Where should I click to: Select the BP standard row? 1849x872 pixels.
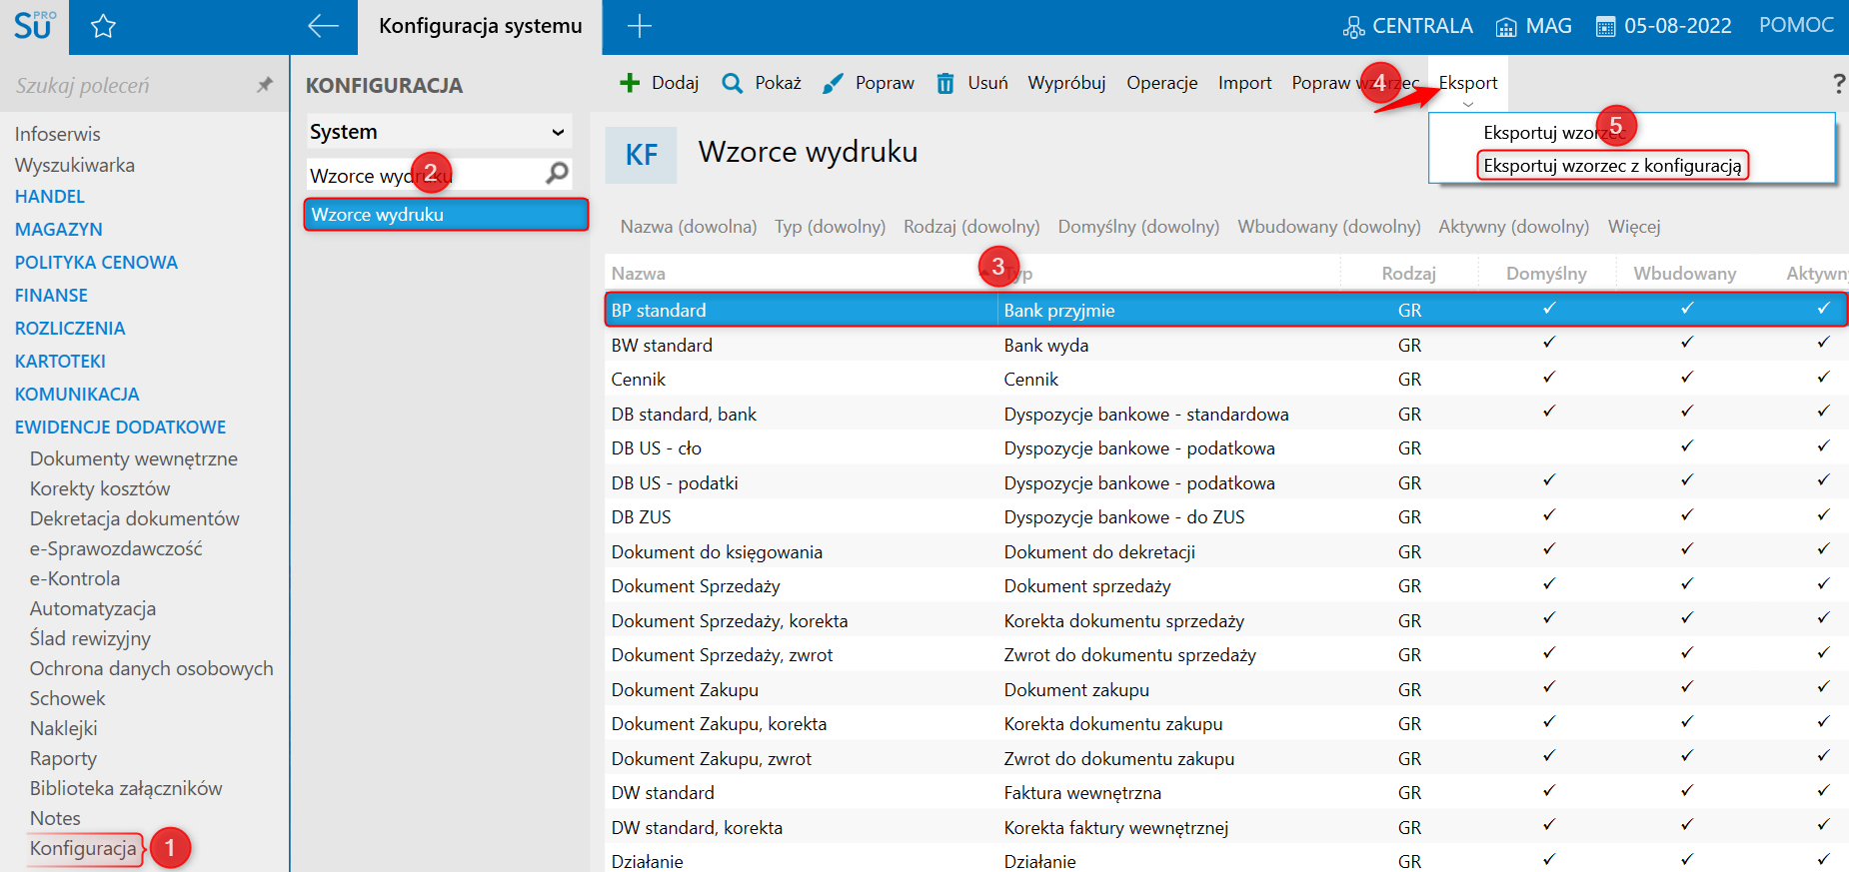pos(1226,310)
